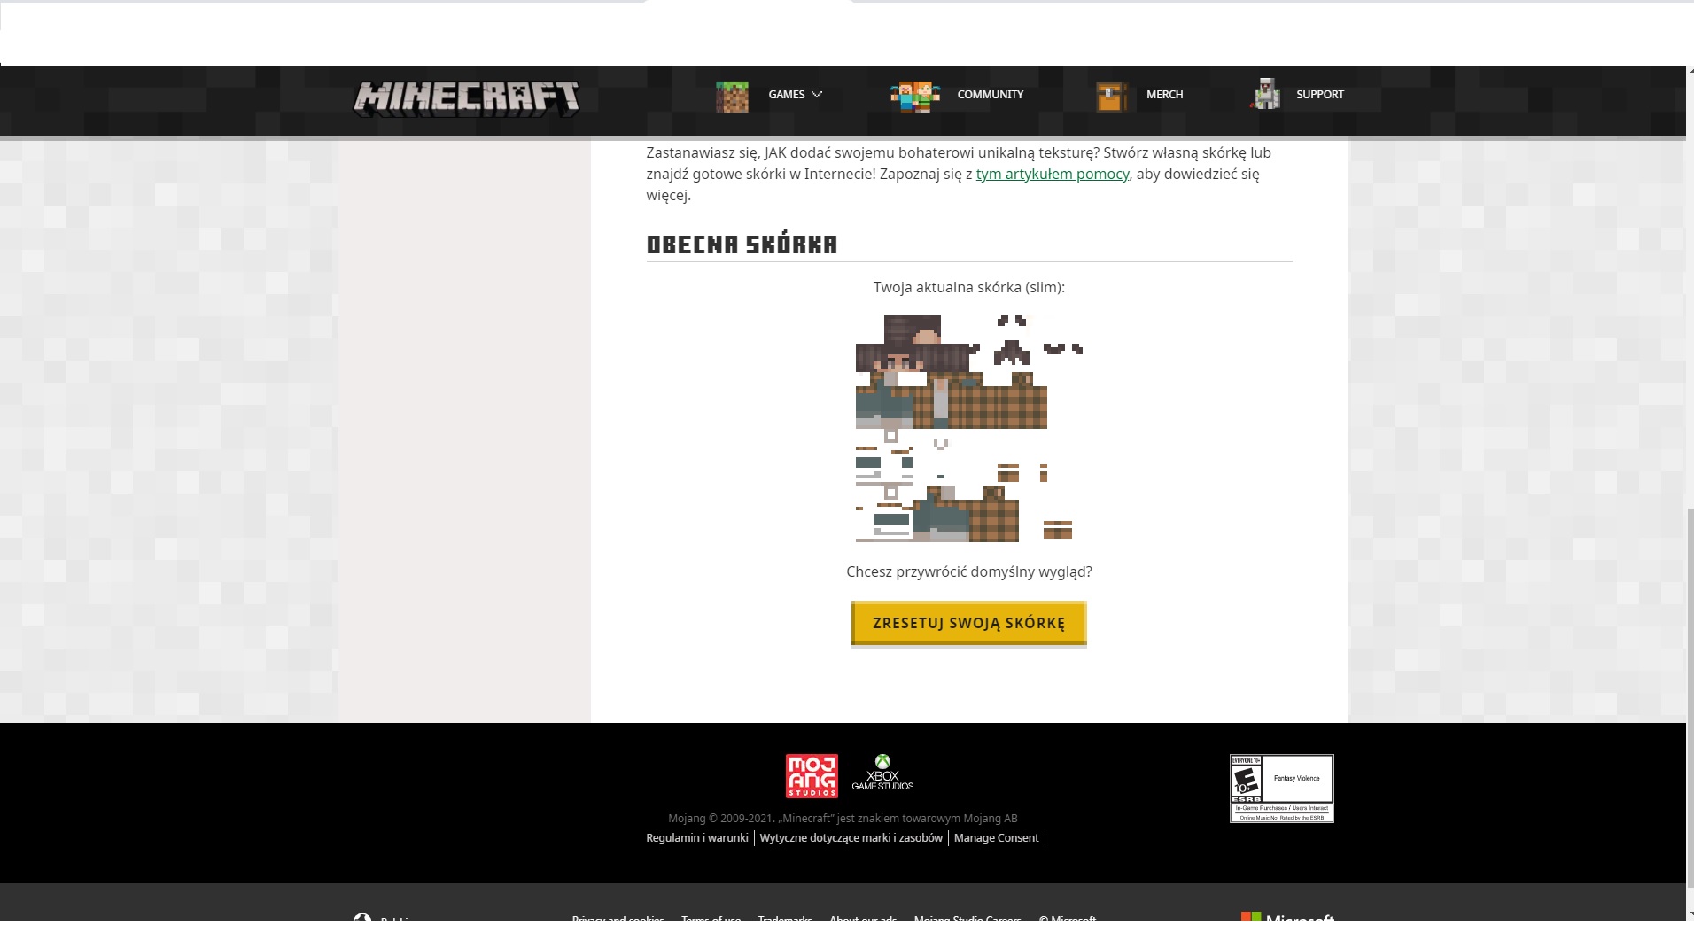1694x925 pixels.
Task: Click "Chcesz przywrócić domyślny wygląd?" text
Action: [x=968, y=571]
